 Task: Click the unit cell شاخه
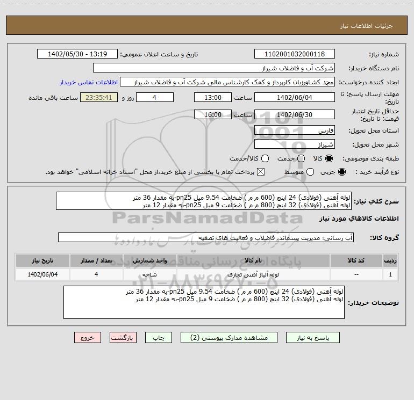pos(149,274)
